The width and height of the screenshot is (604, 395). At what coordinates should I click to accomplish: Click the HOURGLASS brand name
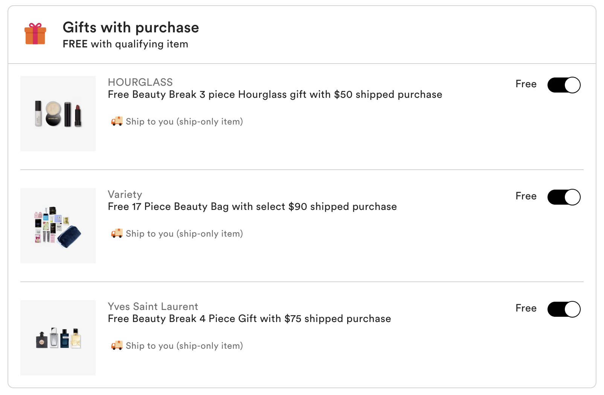click(x=140, y=82)
